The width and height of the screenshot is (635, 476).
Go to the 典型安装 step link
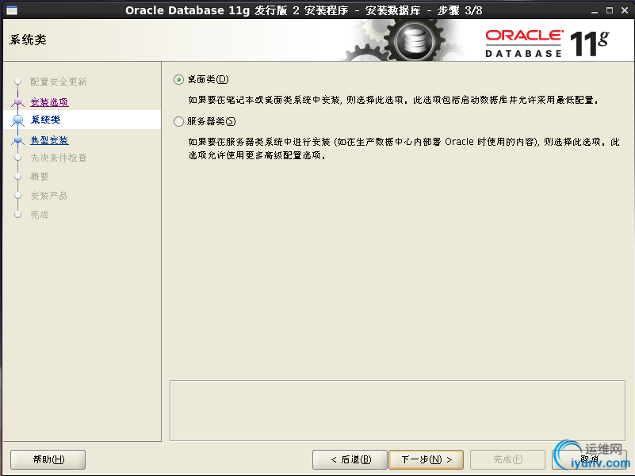point(49,140)
